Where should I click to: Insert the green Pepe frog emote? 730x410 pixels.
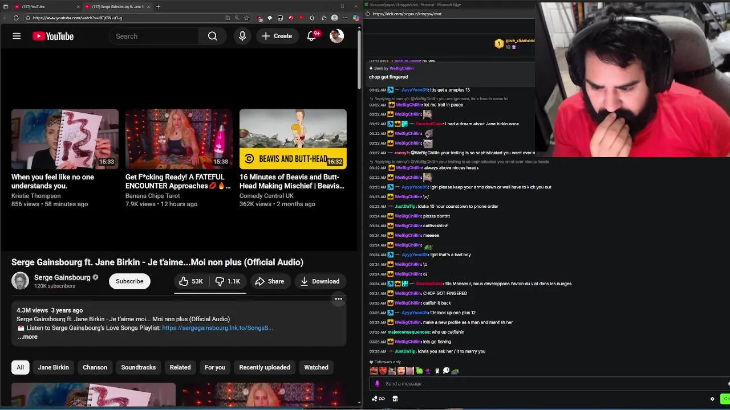click(x=455, y=371)
